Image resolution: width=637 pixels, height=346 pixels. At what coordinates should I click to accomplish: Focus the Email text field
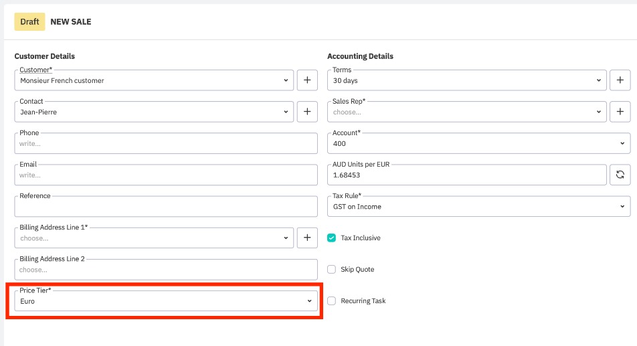[165, 175]
